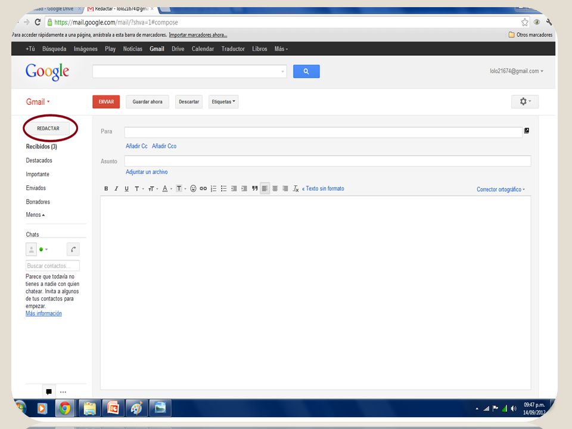Screen dimensions: 572x429
Task: Open account menu lolo21674@gmail.com
Action: coord(517,71)
